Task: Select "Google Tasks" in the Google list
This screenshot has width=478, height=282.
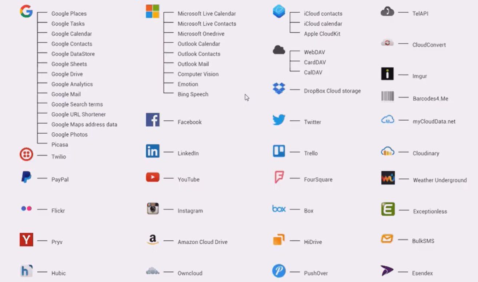Action: (x=68, y=24)
